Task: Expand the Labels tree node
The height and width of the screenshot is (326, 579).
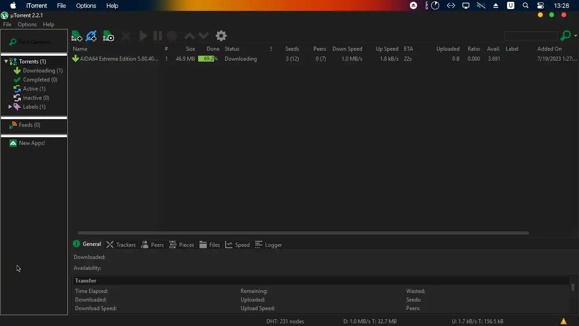Action: coord(10,107)
